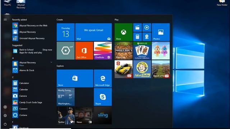Open Connect from the app list
Viewport: 230px width, 129px height.
(x=32, y=109)
